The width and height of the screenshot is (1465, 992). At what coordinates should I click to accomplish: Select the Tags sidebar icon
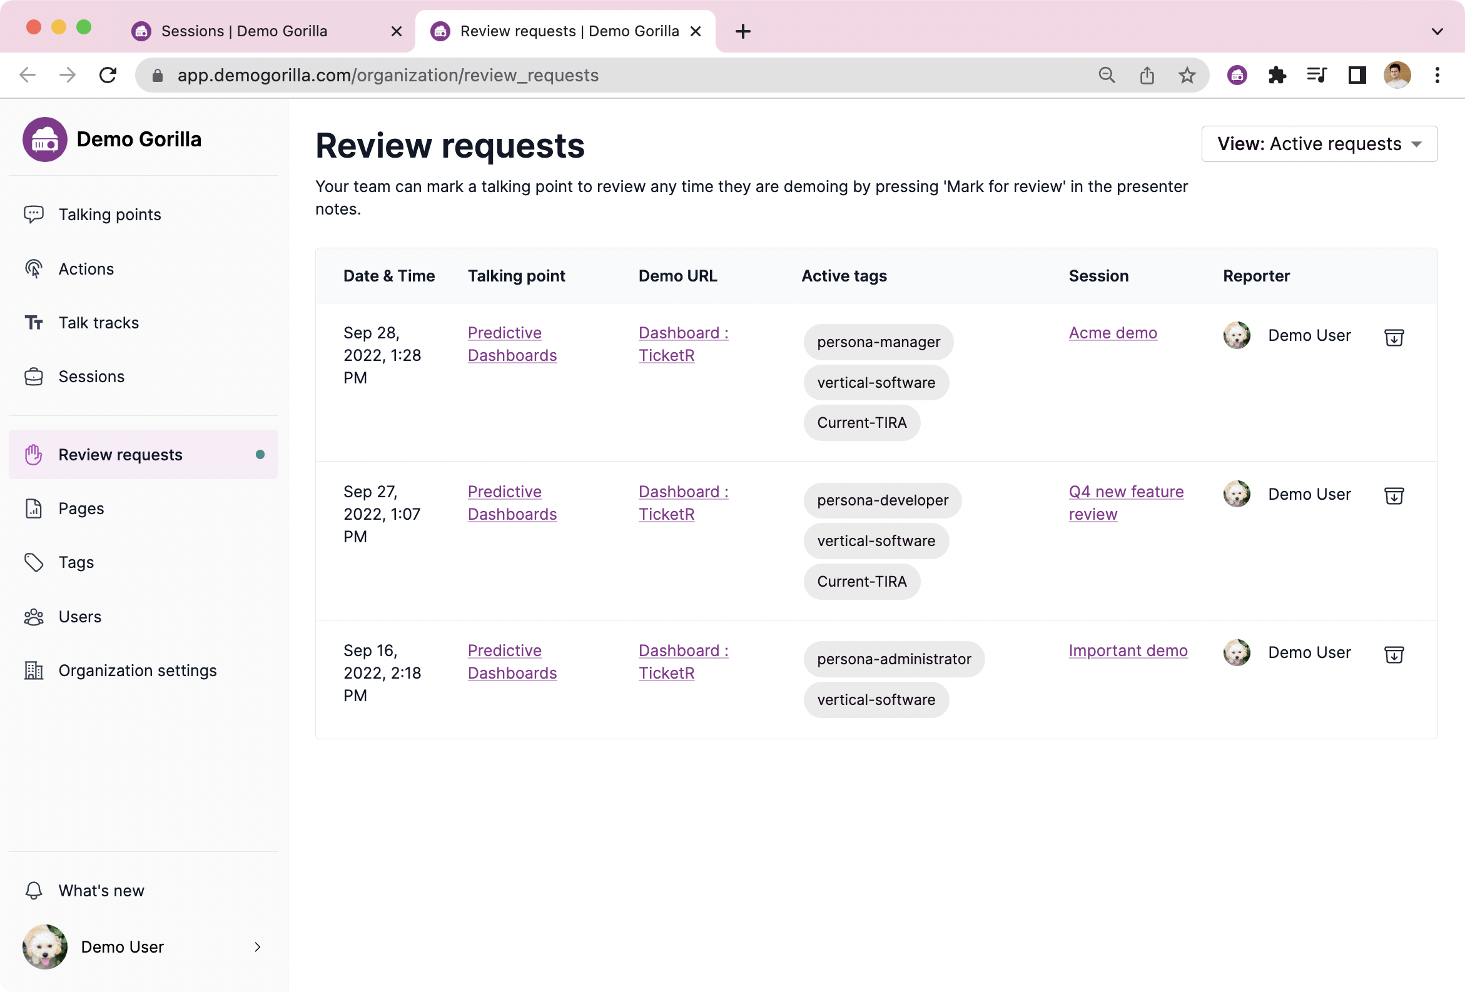pyautogui.click(x=33, y=562)
